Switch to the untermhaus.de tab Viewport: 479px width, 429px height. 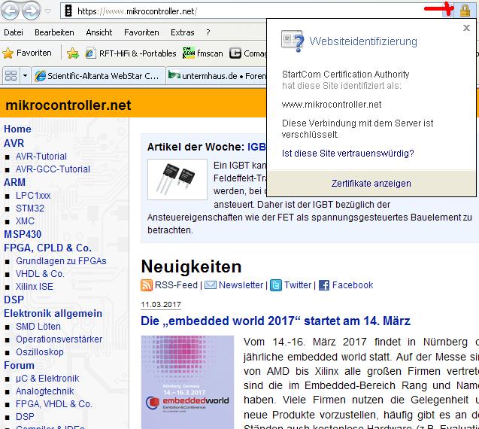[x=215, y=76]
